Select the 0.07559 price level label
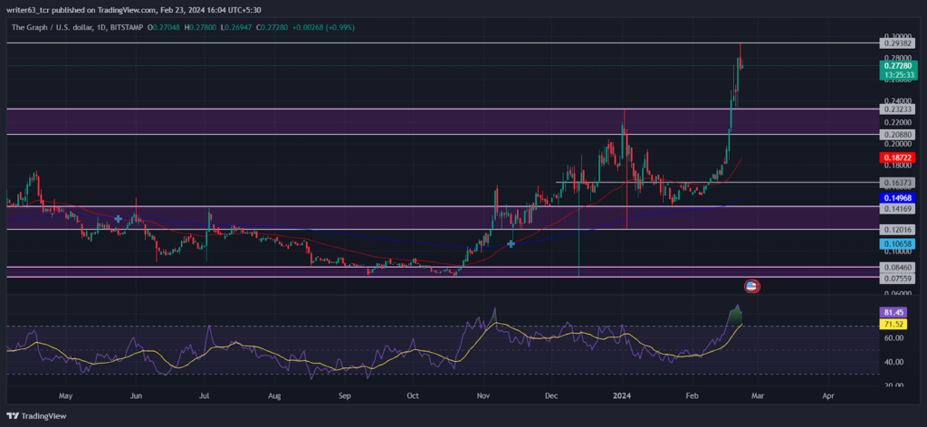Viewport: 927px width, 427px height. [x=897, y=277]
